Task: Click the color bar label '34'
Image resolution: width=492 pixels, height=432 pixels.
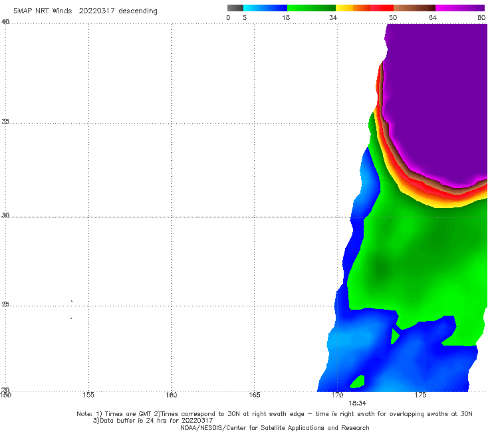Action: [333, 17]
